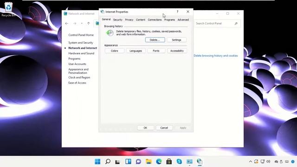Click the Internet Properties title bar icon
297x167 pixels.
tap(103, 12)
